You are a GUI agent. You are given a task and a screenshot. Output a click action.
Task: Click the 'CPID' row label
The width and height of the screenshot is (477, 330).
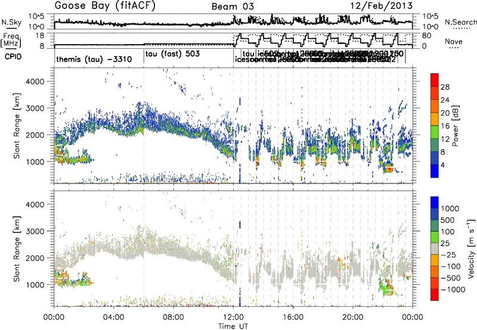click(13, 57)
